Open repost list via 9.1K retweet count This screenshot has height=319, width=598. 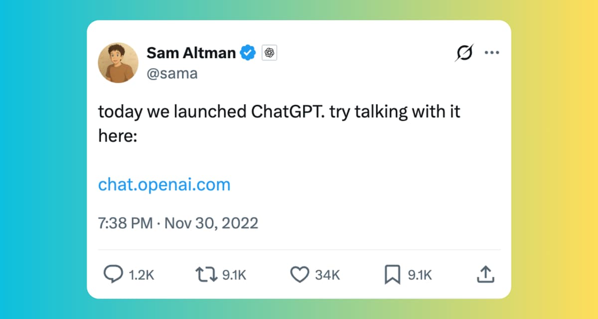click(232, 274)
